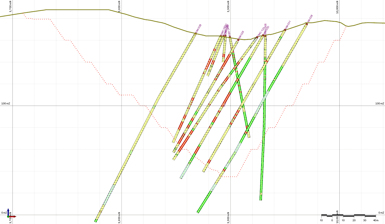Pick the UMC-120 drillhole collar marker
Image resolution: width=385 pixels, height=224 pixels.
pyautogui.click(x=257, y=37)
